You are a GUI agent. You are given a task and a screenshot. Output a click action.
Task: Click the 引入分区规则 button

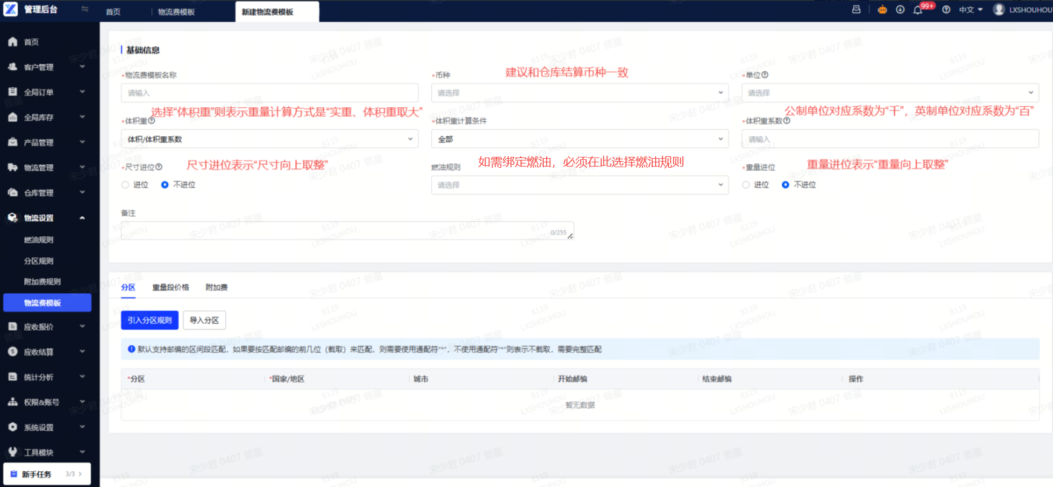tap(150, 320)
